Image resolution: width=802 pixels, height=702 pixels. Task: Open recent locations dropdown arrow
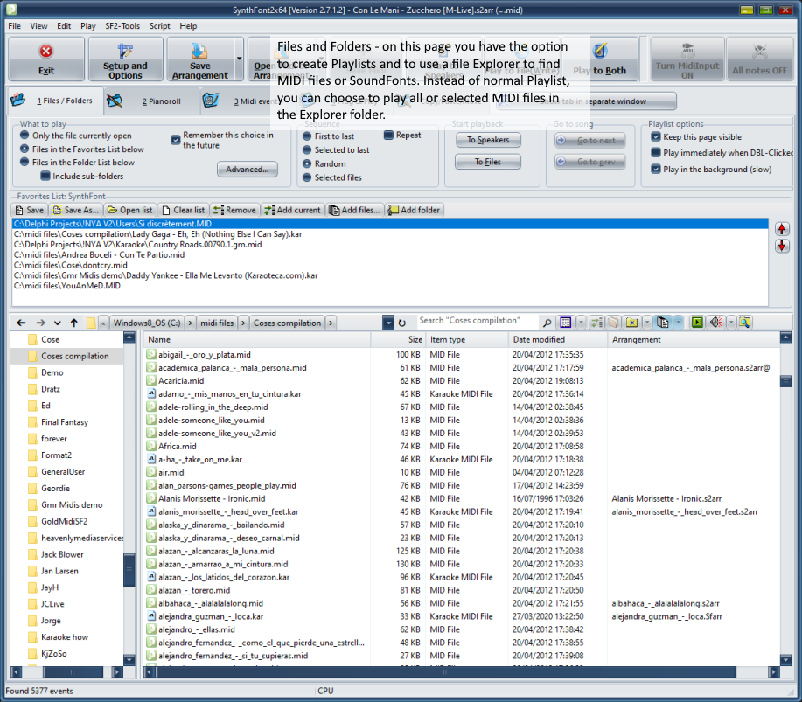pyautogui.click(x=58, y=323)
